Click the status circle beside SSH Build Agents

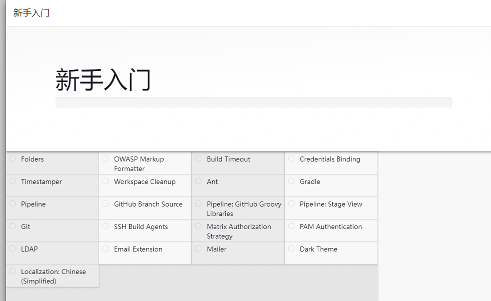[106, 226]
